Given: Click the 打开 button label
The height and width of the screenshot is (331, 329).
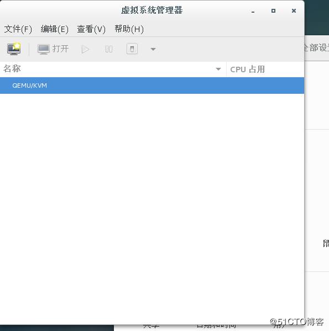Looking at the screenshot, I should pos(60,49).
